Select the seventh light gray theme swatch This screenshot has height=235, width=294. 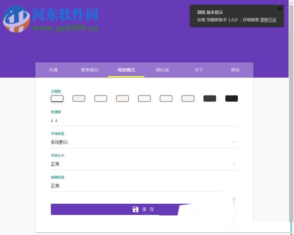click(x=188, y=98)
